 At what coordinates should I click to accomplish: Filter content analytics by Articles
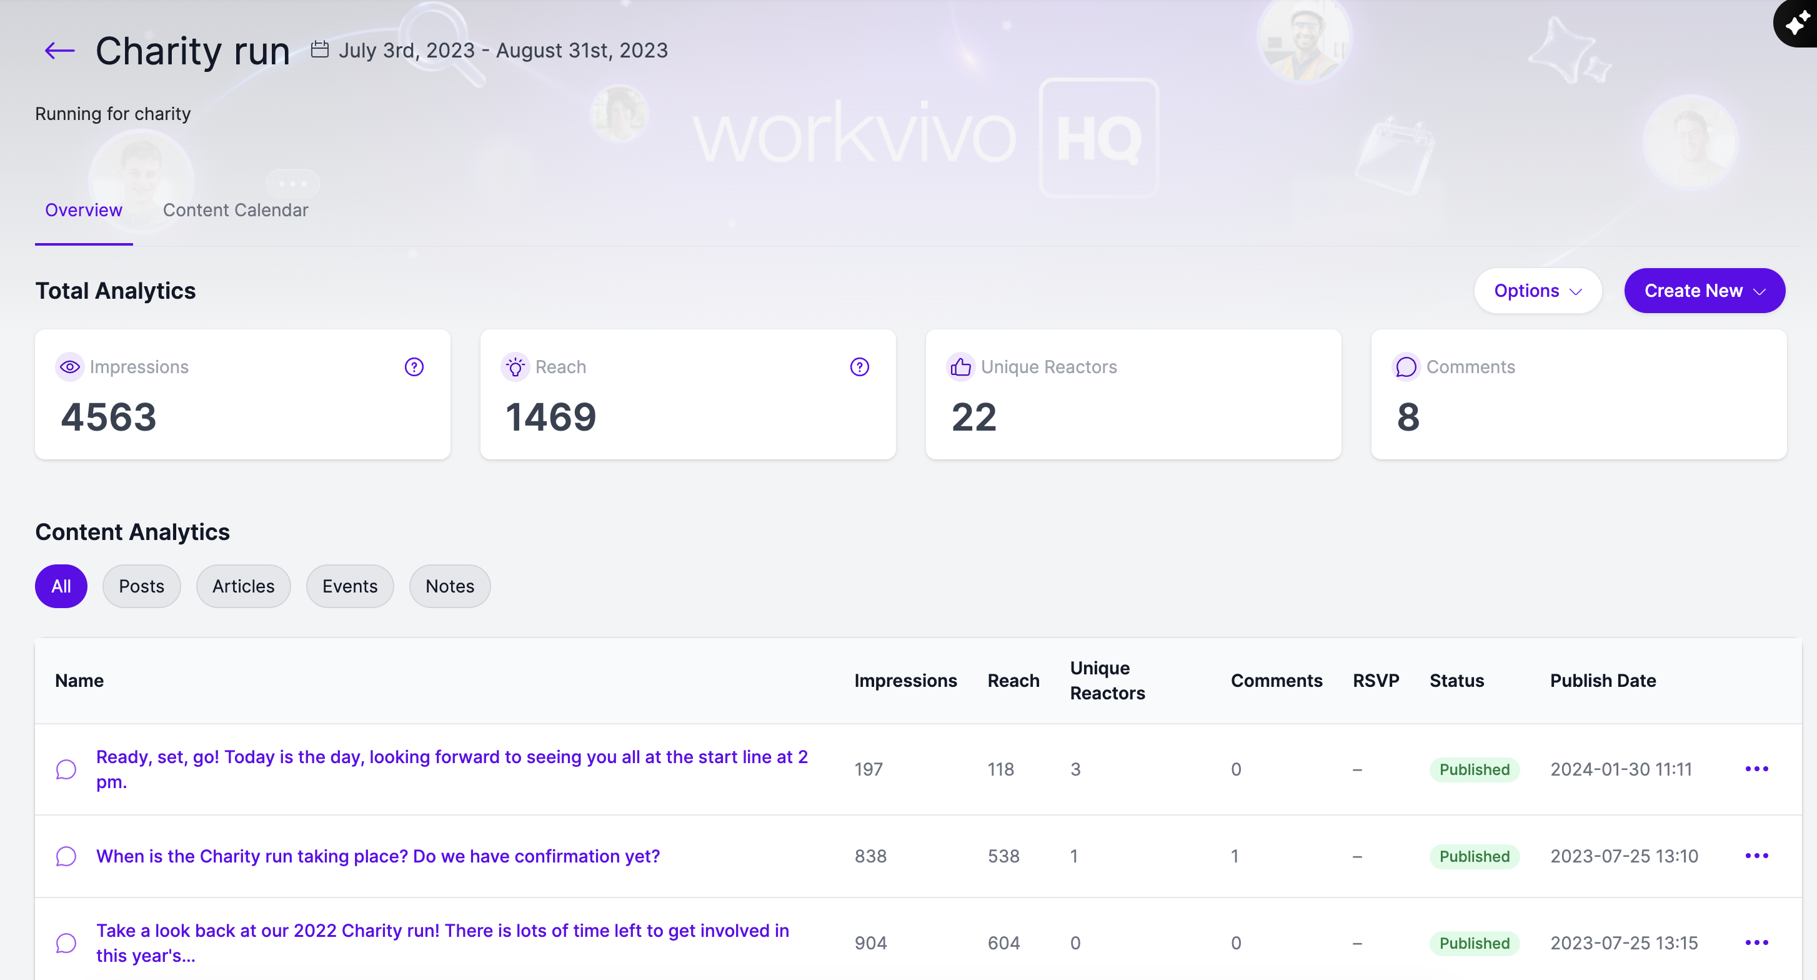[243, 586]
